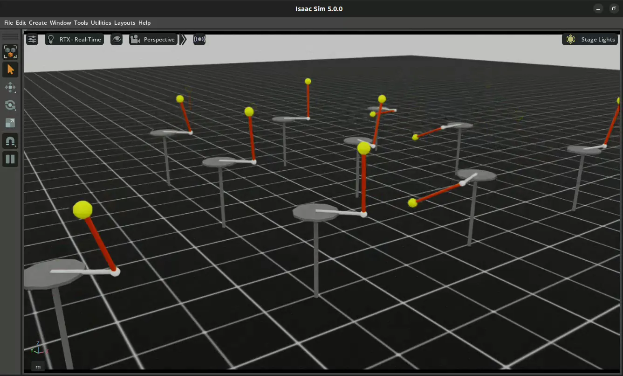
Task: Activate the Move tool in left toolbar
Action: 10,88
